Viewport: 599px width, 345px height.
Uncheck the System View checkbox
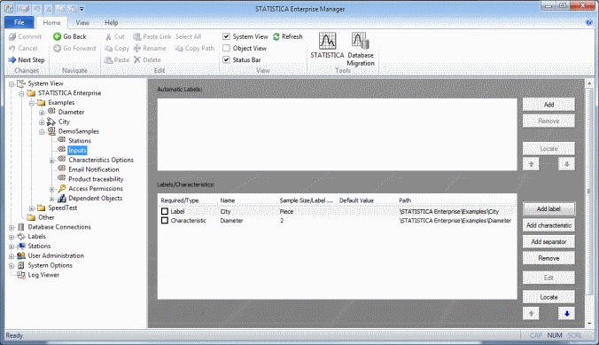point(227,36)
